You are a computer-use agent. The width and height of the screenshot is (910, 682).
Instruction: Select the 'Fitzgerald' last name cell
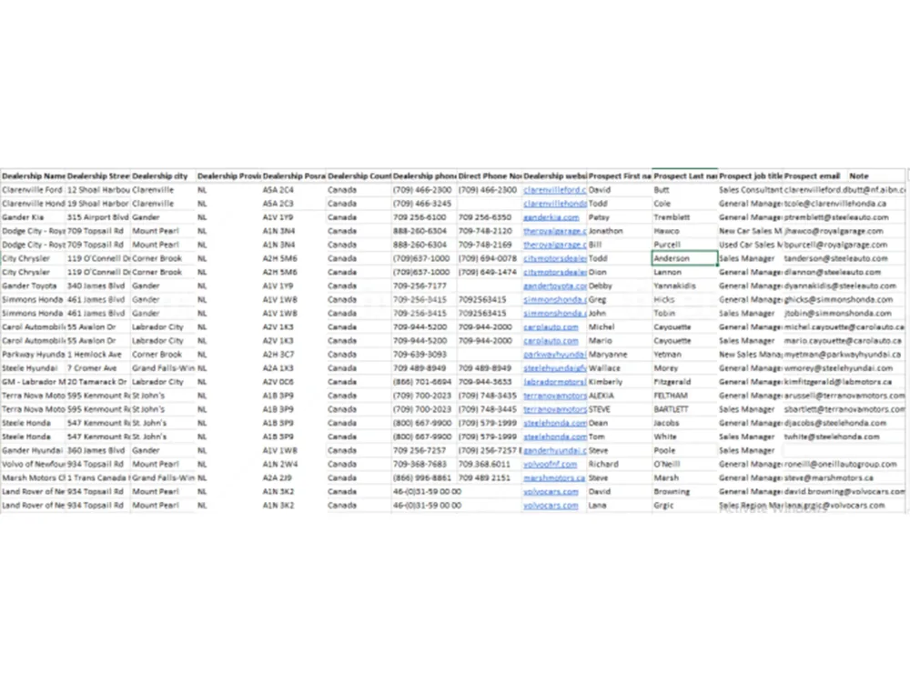coord(685,382)
